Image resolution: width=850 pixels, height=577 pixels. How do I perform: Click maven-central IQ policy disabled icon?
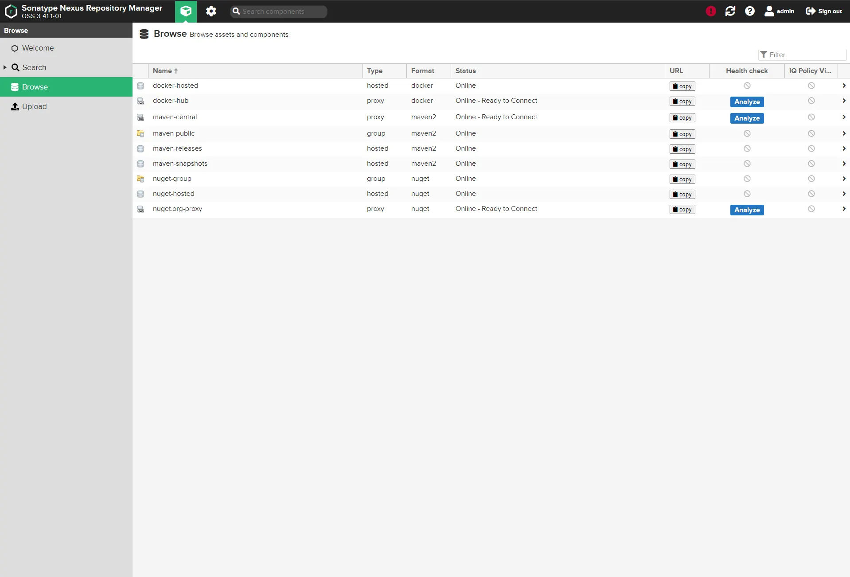pos(811,117)
